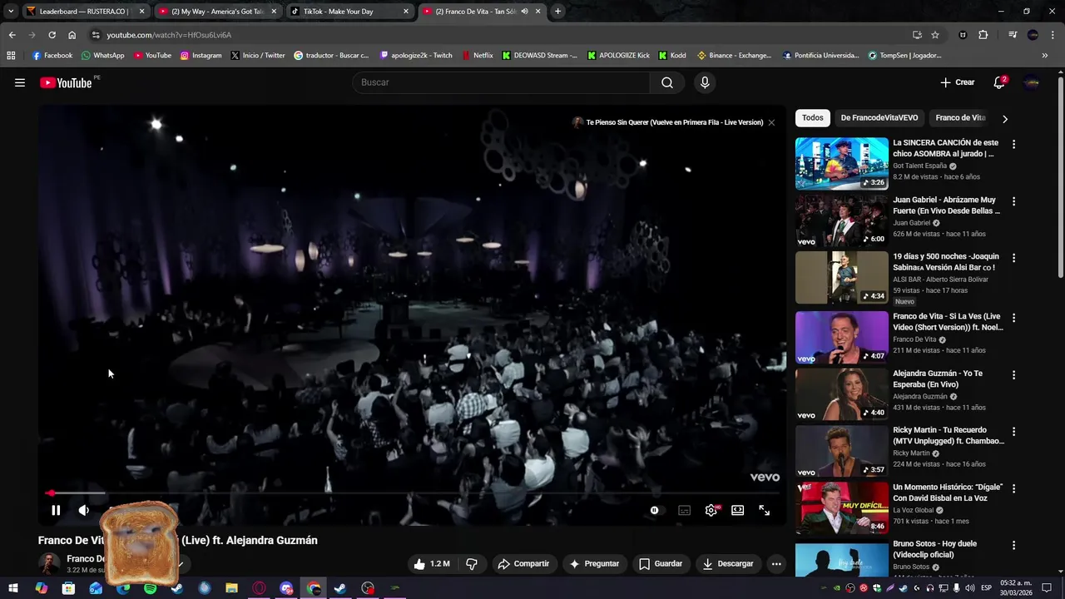Open options for Ricky Martin Tu Recuerdo

click(x=1013, y=432)
